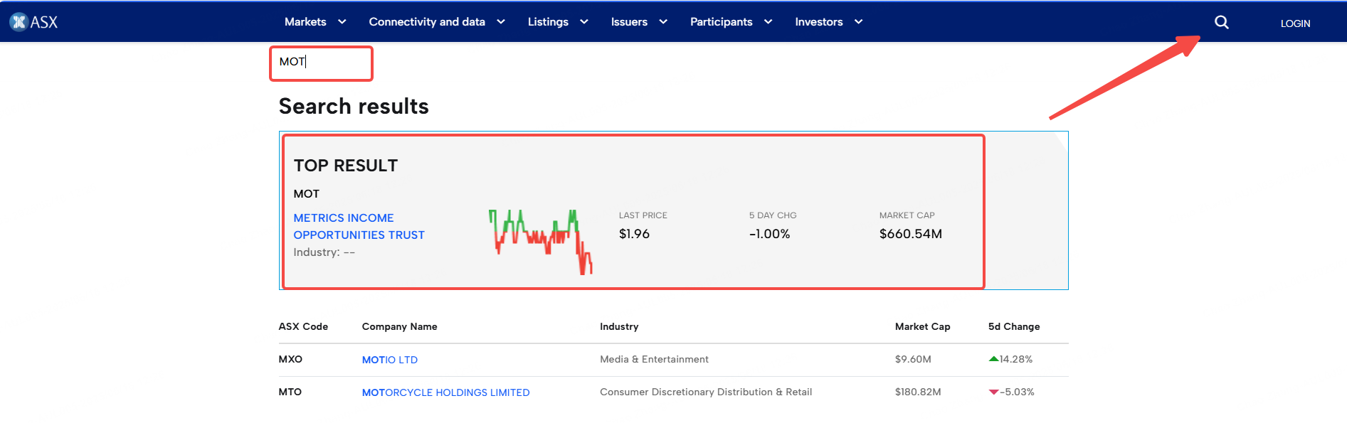Expand the Listings dropdown chevron

(584, 22)
